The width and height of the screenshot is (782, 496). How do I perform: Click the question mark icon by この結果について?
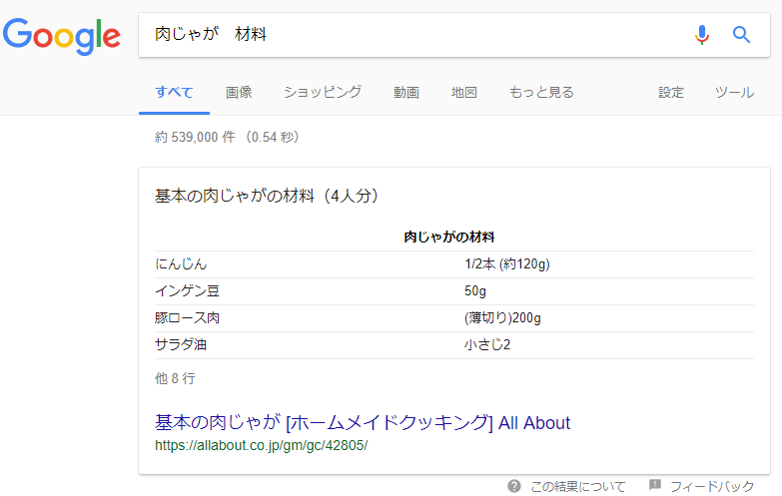pos(514,486)
